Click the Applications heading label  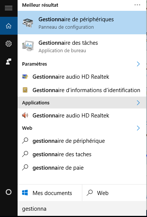tap(36, 103)
